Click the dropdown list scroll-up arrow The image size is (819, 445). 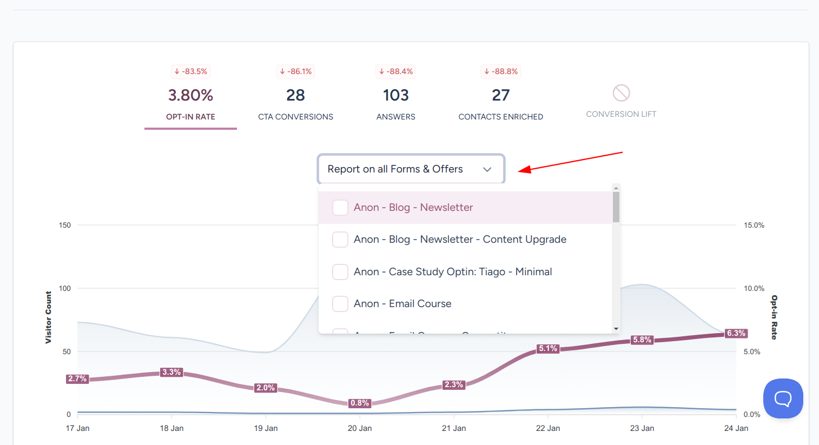[616, 188]
